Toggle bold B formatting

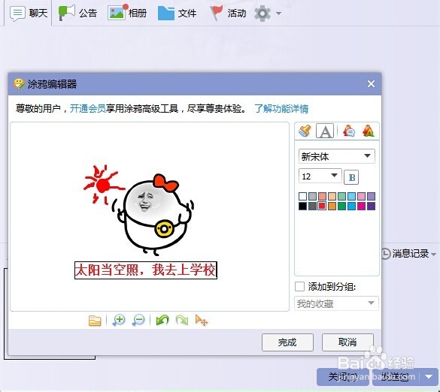pyautogui.click(x=351, y=177)
